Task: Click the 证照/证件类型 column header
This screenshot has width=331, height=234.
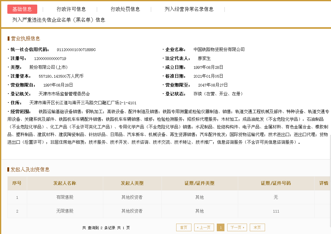Action: point(199,183)
